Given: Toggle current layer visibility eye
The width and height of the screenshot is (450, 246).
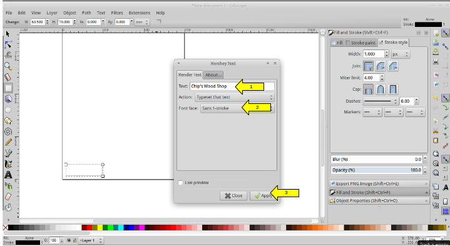Looking at the screenshot, I should click(69, 240).
